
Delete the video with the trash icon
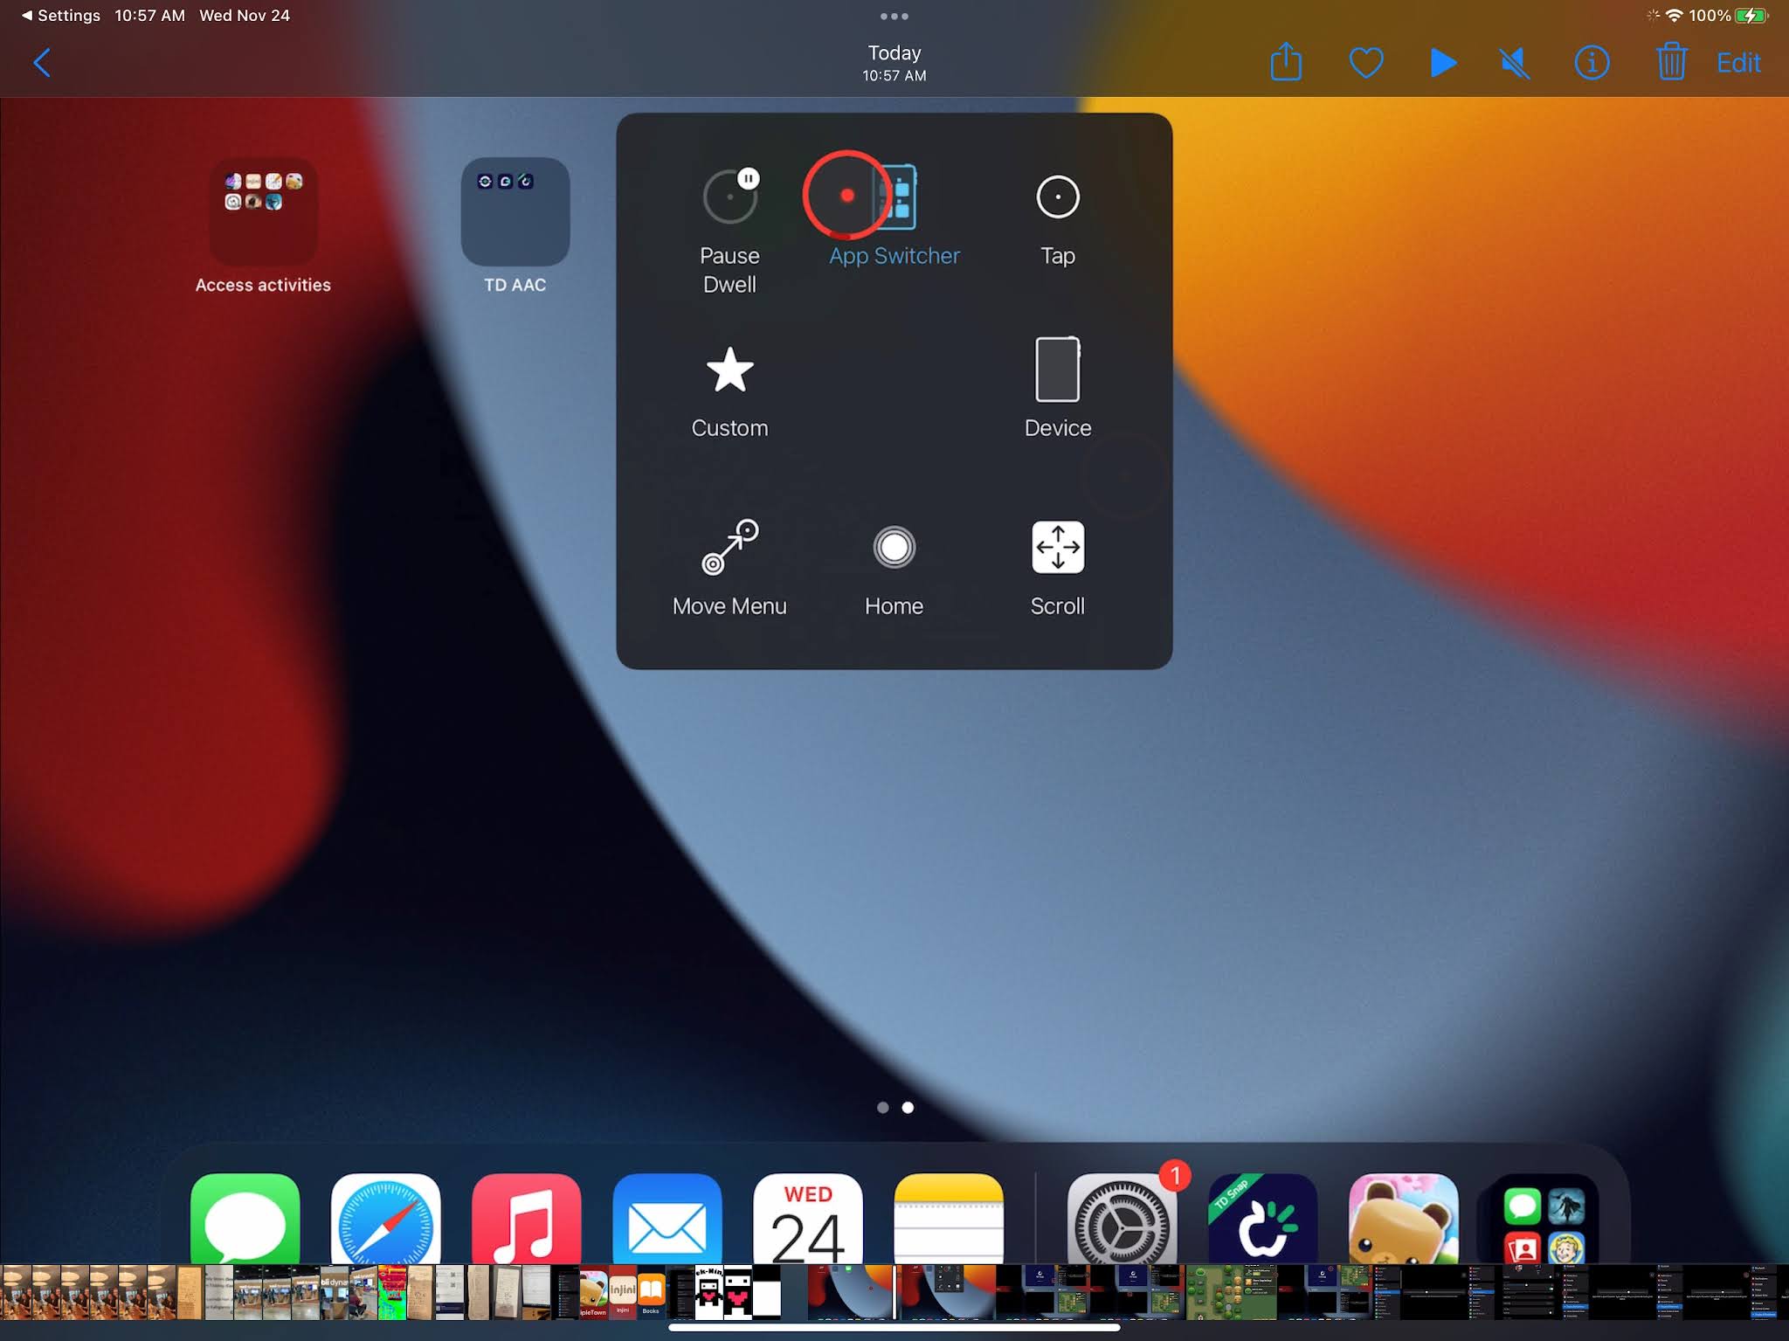[x=1671, y=62]
